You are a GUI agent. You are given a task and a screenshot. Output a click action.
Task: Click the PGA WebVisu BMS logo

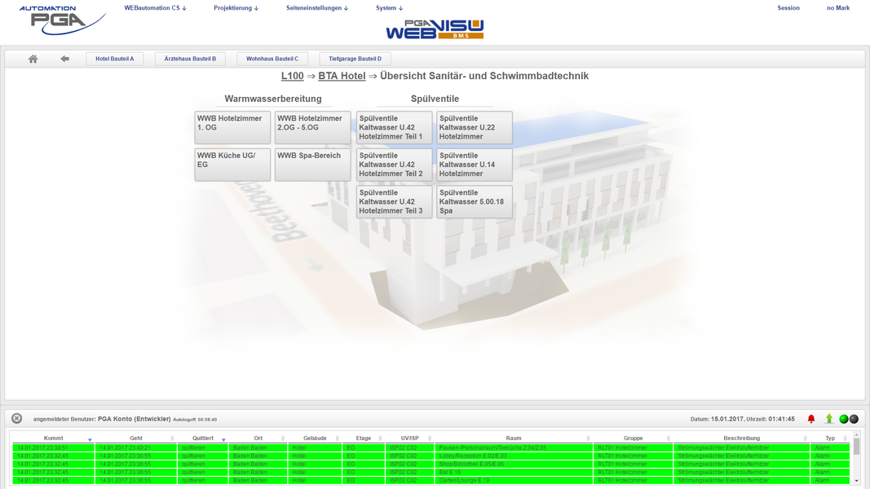[x=435, y=30]
